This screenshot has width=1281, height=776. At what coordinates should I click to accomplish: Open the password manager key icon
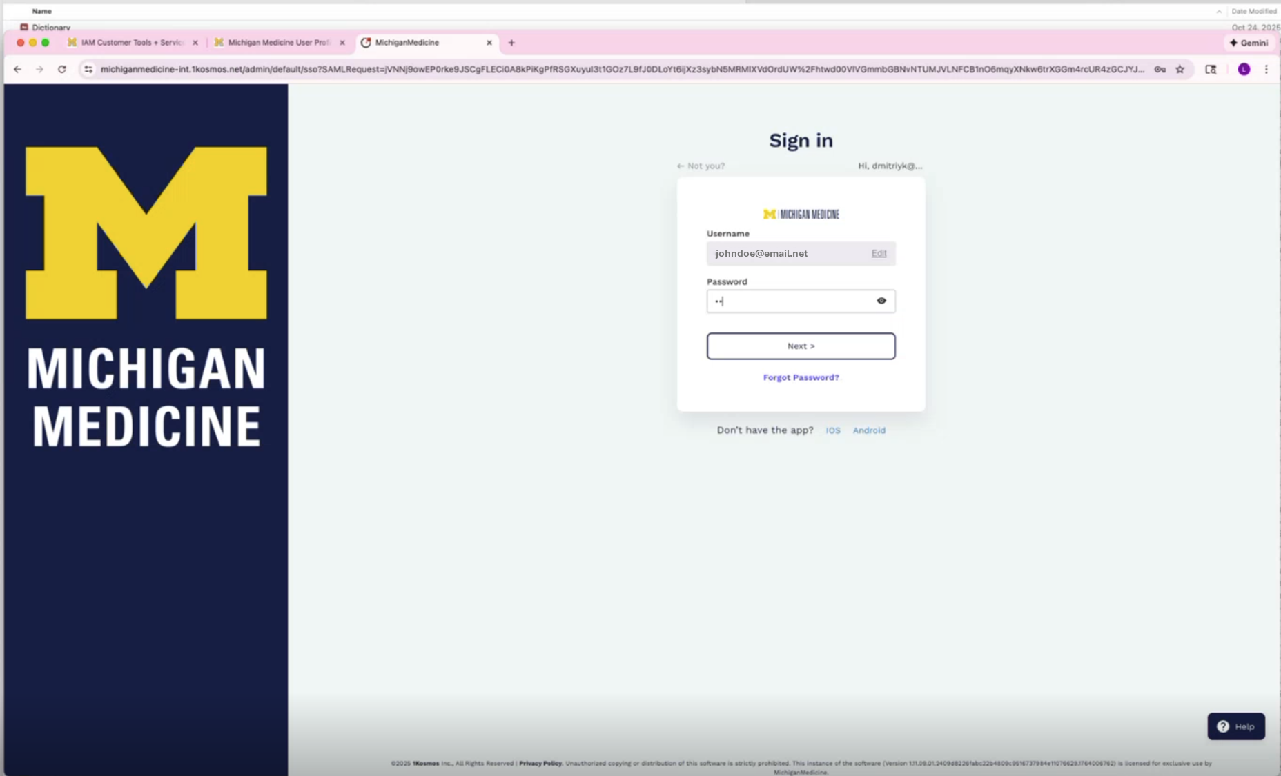click(x=1160, y=69)
